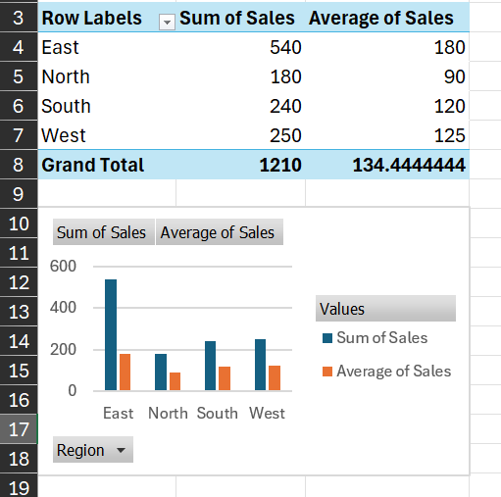This screenshot has height=497, width=501.
Task: Select row header 17
Action: [x=19, y=429]
